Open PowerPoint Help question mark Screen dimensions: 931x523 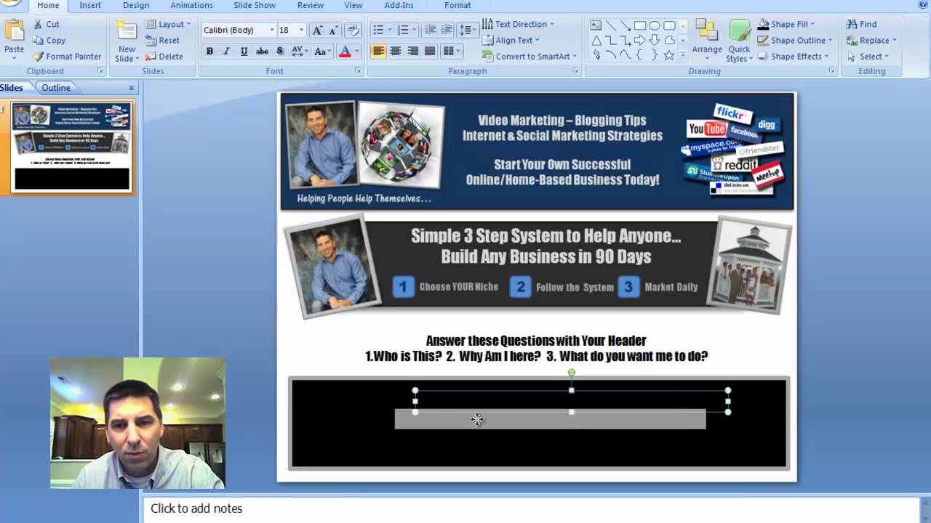pos(923,4)
